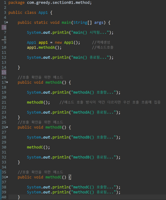Click the "main() 종료됨..." string
Viewport: 166px width, 200px height.
click(x=90, y=57)
